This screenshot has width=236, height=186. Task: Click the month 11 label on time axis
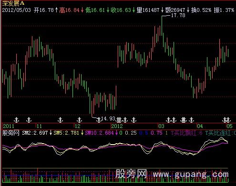(x=39, y=126)
